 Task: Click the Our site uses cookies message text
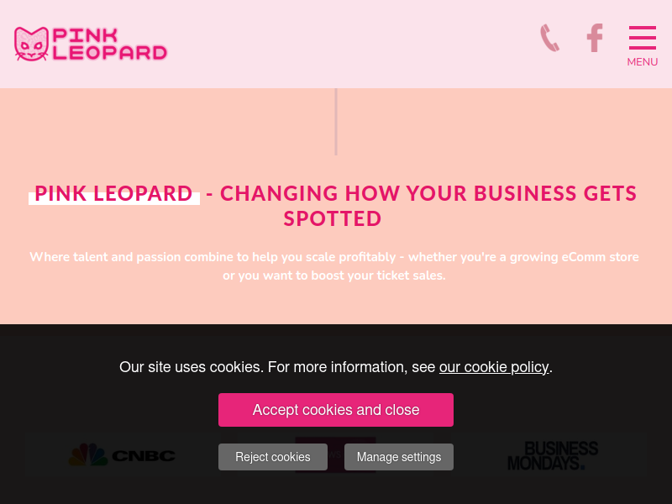[x=336, y=367]
